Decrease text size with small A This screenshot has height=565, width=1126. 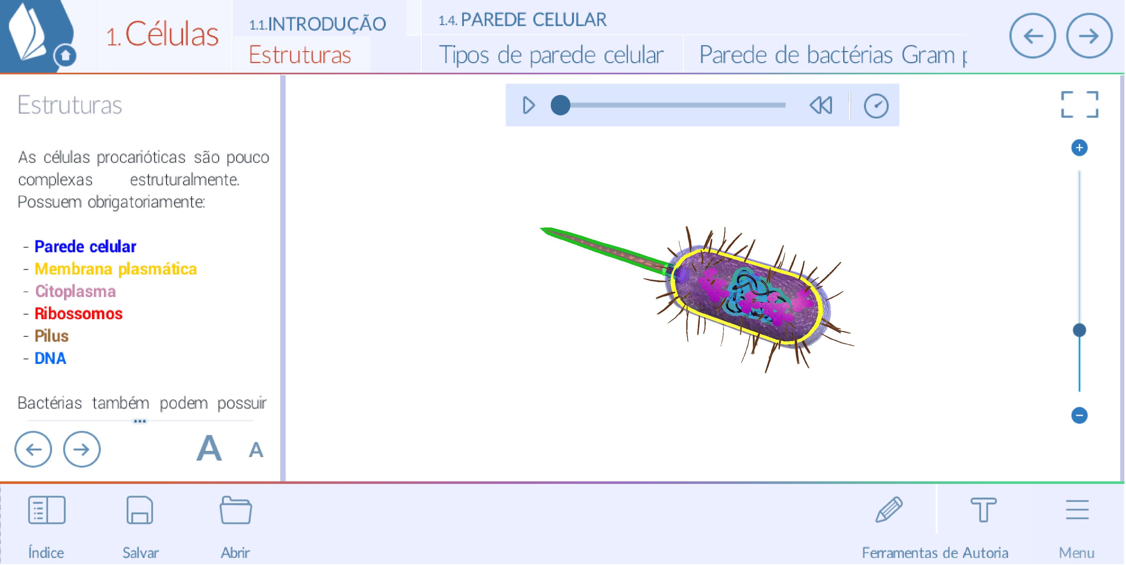point(256,450)
